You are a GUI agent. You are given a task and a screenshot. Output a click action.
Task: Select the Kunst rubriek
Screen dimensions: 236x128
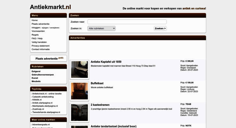(35, 78)
